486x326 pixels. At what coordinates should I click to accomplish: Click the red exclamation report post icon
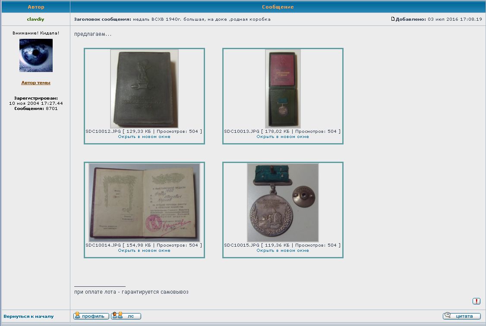[x=476, y=301]
